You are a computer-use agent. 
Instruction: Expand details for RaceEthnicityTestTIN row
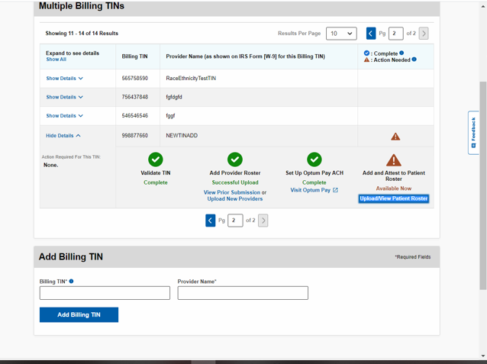coord(64,79)
